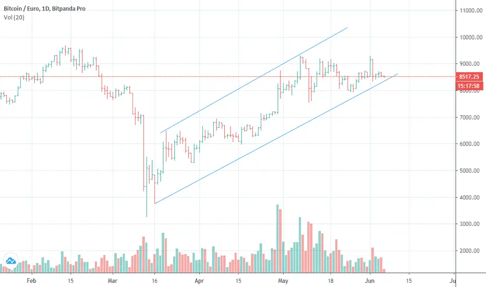
Task: Open the Vol (20) indicator label
Action: coord(14,17)
